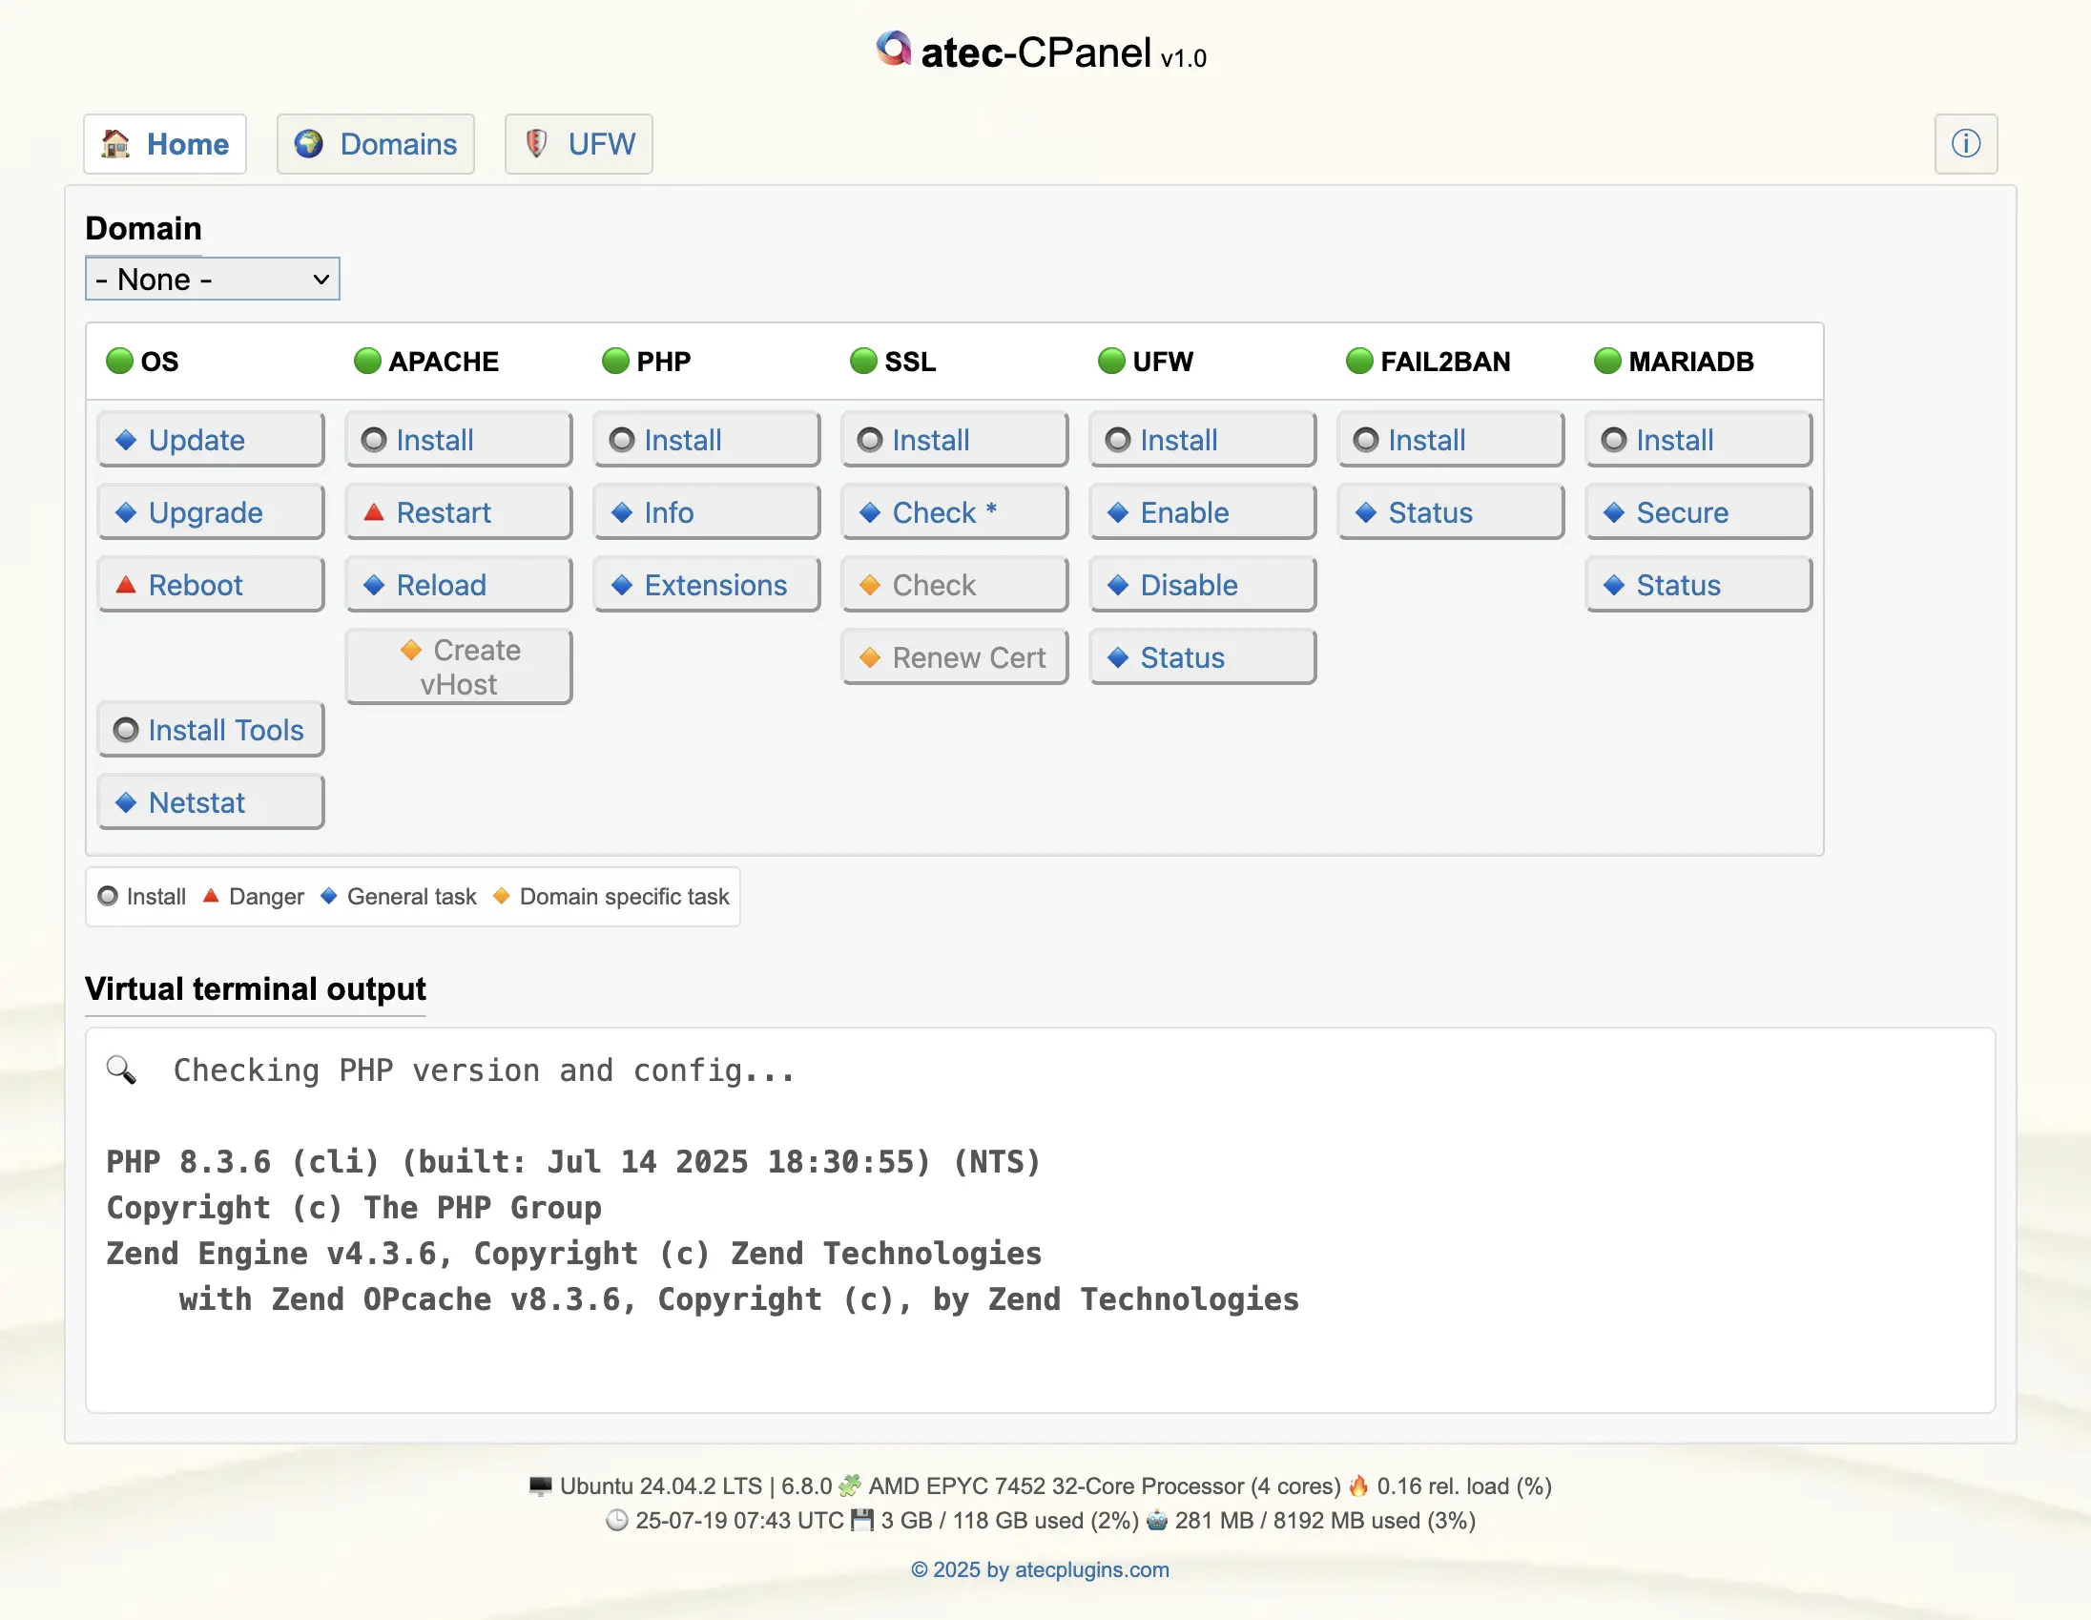Click the SSL Check * button

[955, 512]
